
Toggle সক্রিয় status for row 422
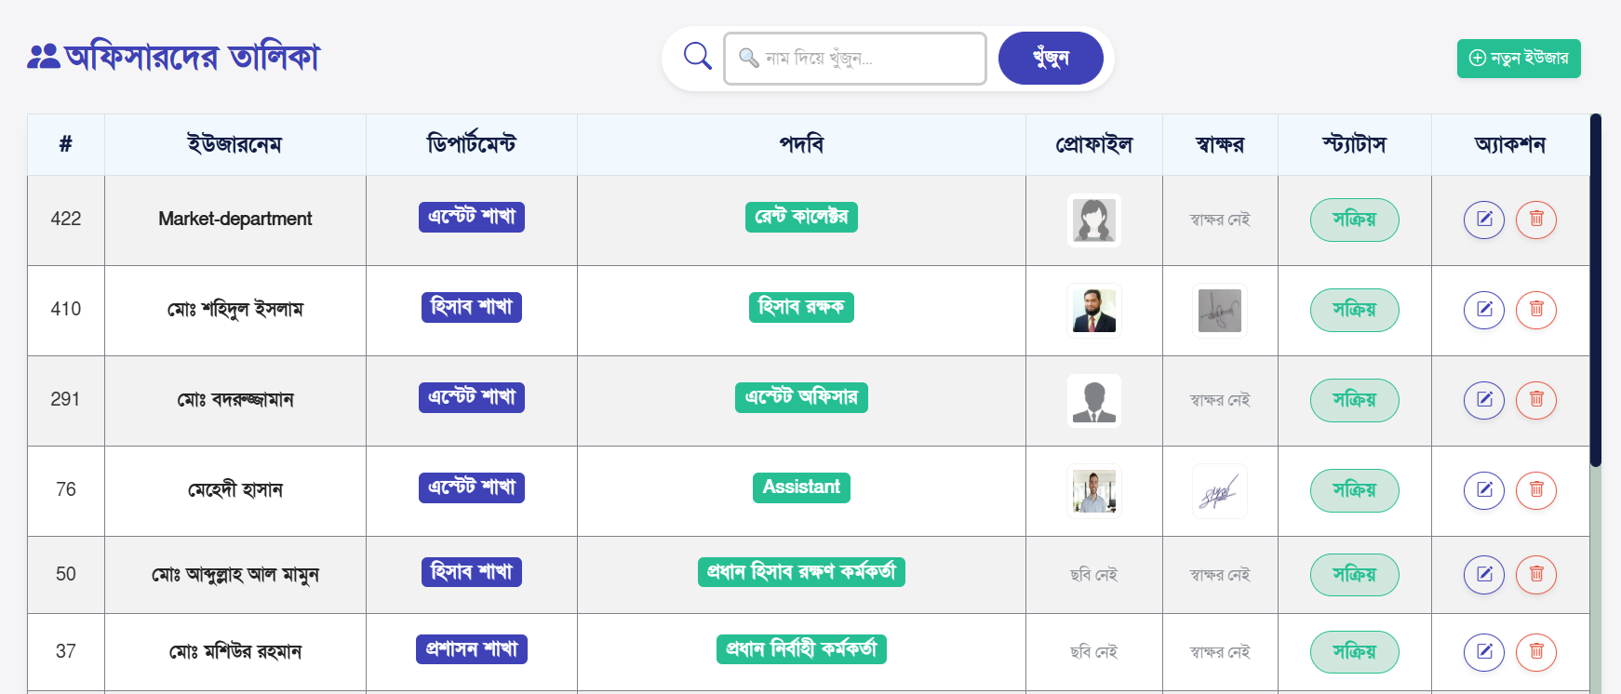(x=1354, y=220)
